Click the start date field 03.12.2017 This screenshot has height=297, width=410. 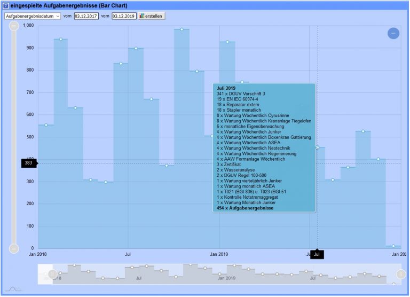tap(86, 16)
